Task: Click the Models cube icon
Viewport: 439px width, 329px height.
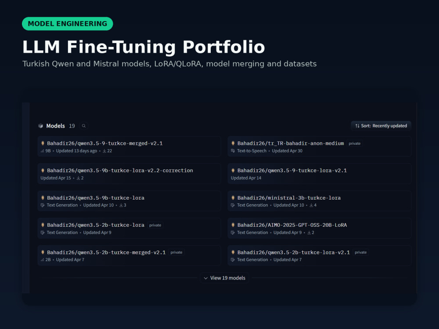Action: point(40,126)
